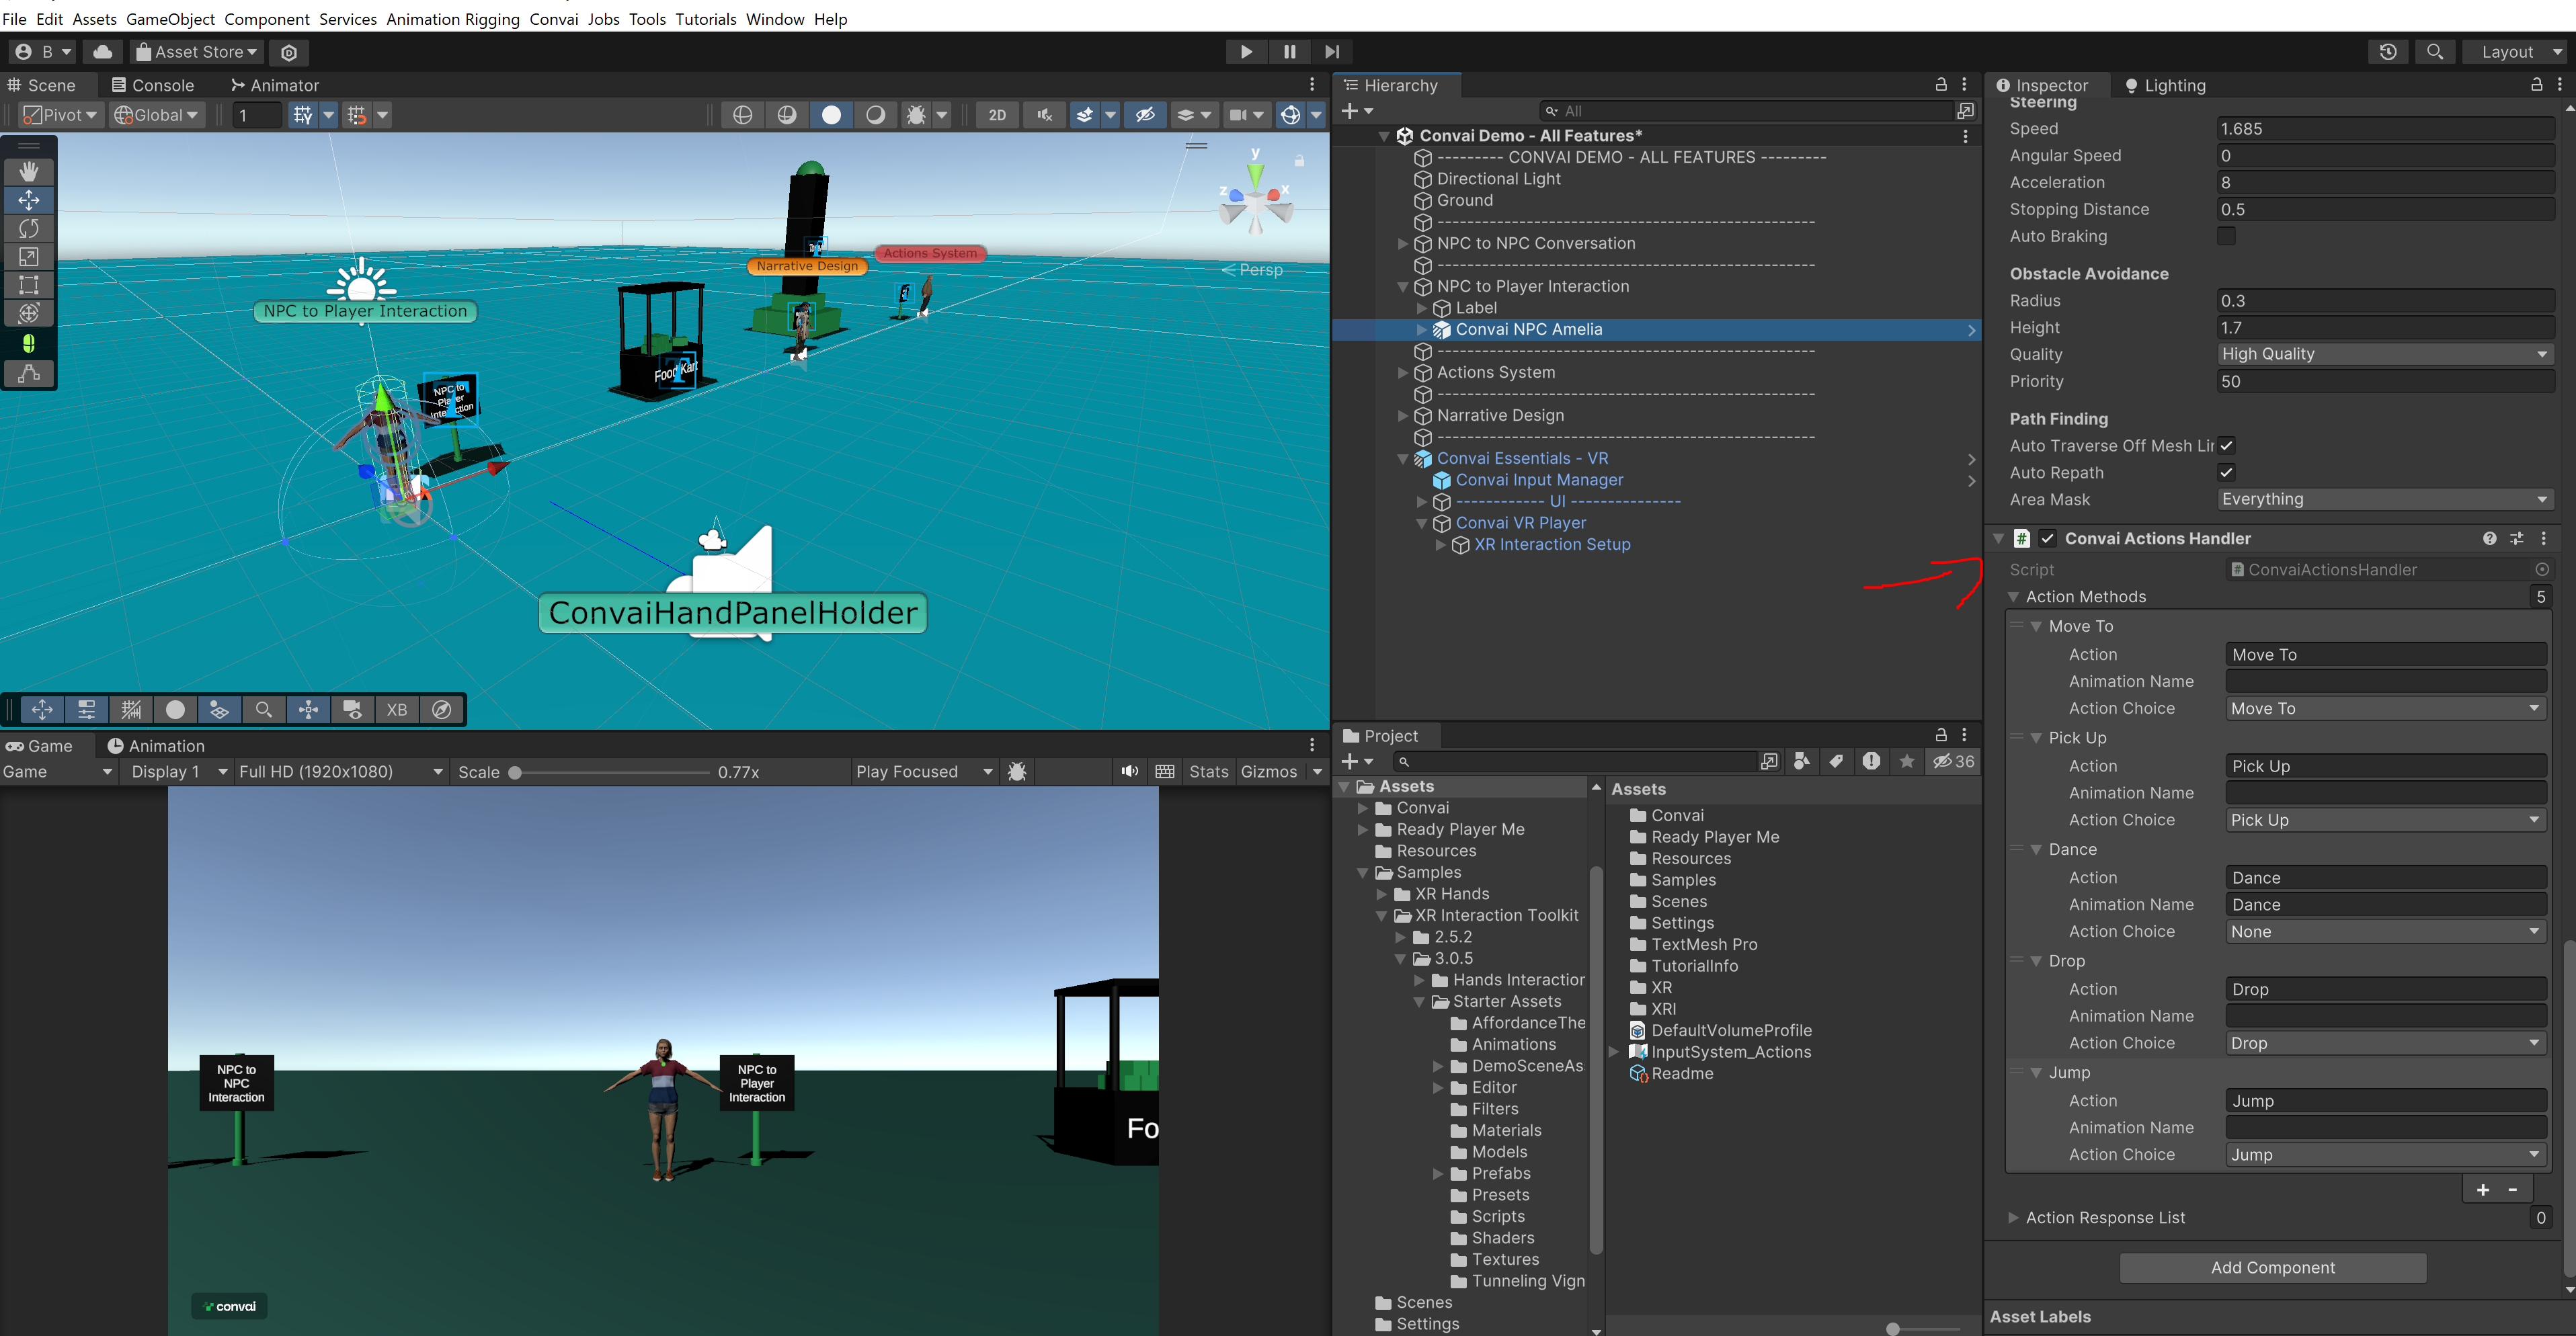Open Jump Action Choice dropdown
Viewport: 2576px width, 1336px height.
point(2385,1154)
